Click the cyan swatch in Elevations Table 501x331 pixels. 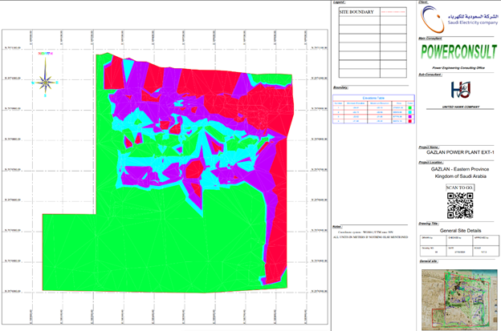[x=410, y=112]
